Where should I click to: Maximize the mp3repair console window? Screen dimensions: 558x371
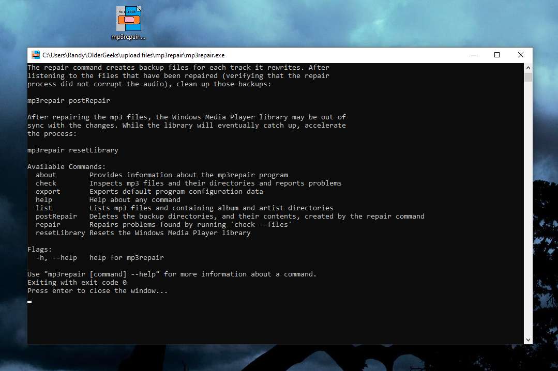[497, 55]
